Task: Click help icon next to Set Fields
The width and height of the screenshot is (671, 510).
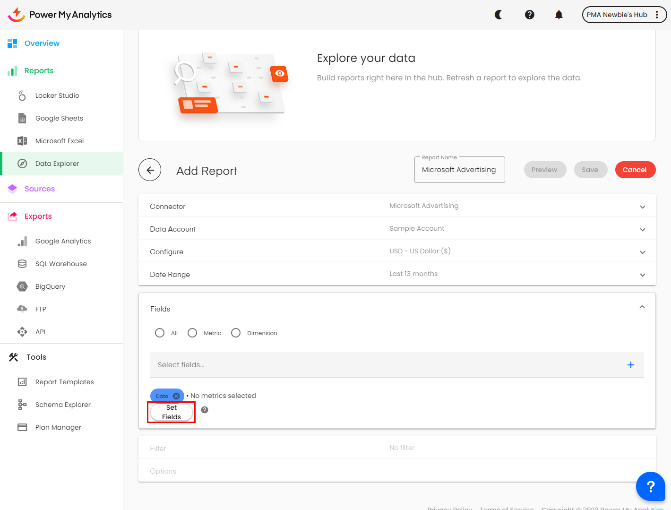Action: [x=205, y=410]
